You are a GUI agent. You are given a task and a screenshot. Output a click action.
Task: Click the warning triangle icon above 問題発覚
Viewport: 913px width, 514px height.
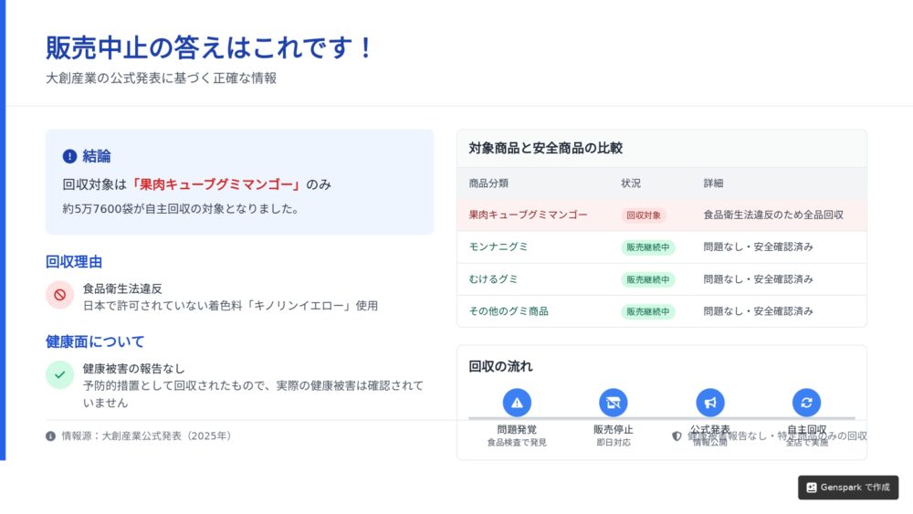point(517,403)
